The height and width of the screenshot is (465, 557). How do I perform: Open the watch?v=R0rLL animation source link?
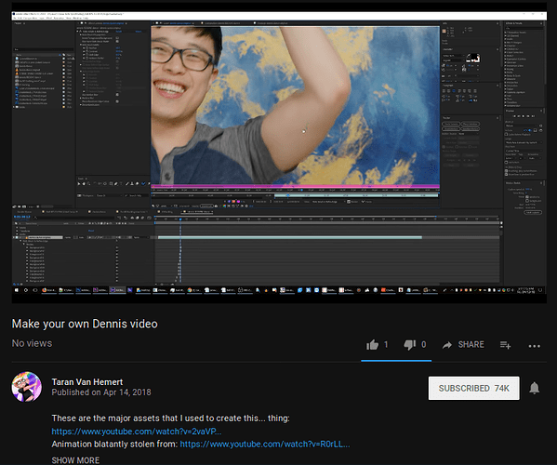coord(265,444)
